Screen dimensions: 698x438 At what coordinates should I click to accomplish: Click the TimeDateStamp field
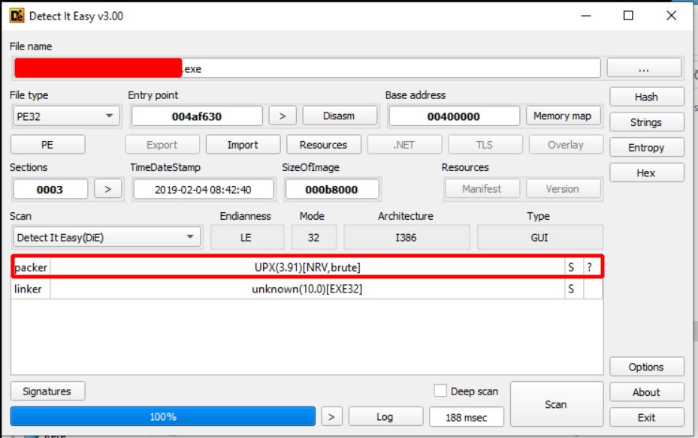coord(203,190)
